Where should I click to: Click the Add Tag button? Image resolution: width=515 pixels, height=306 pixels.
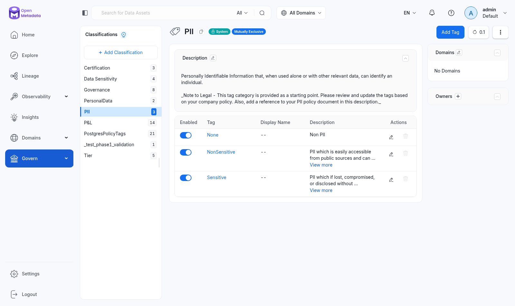(x=450, y=32)
